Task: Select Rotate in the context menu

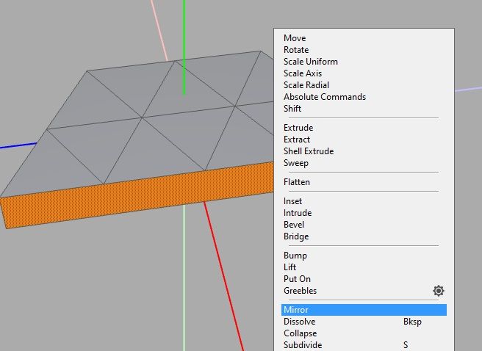Action: tap(296, 50)
